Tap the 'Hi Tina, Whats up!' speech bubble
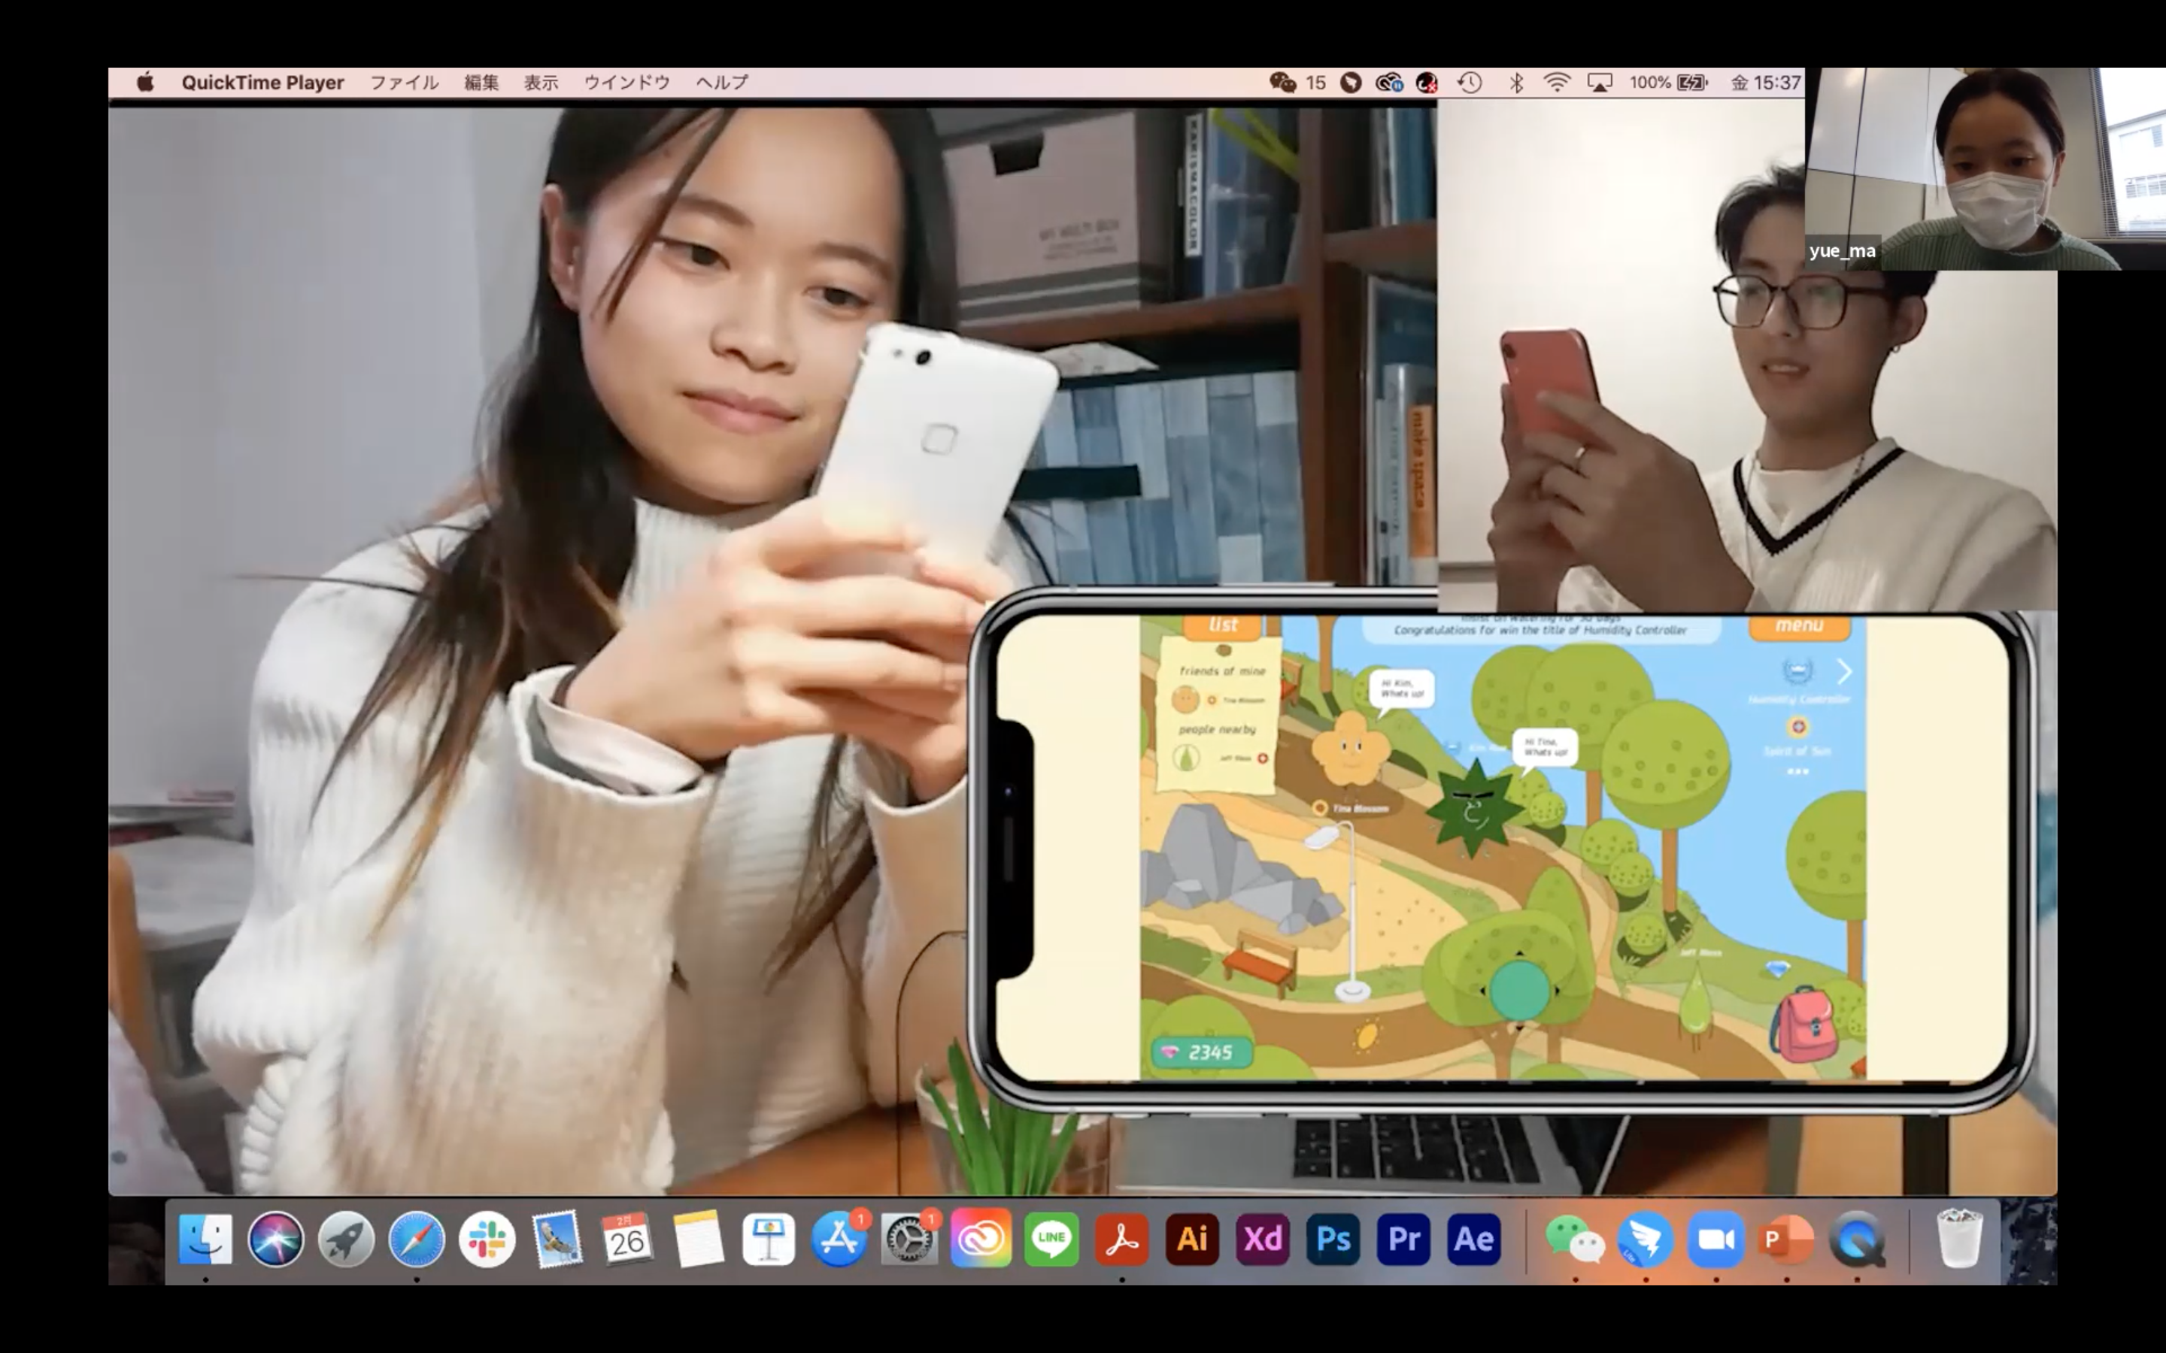Screen dimensions: 2166x1353 coord(1545,748)
